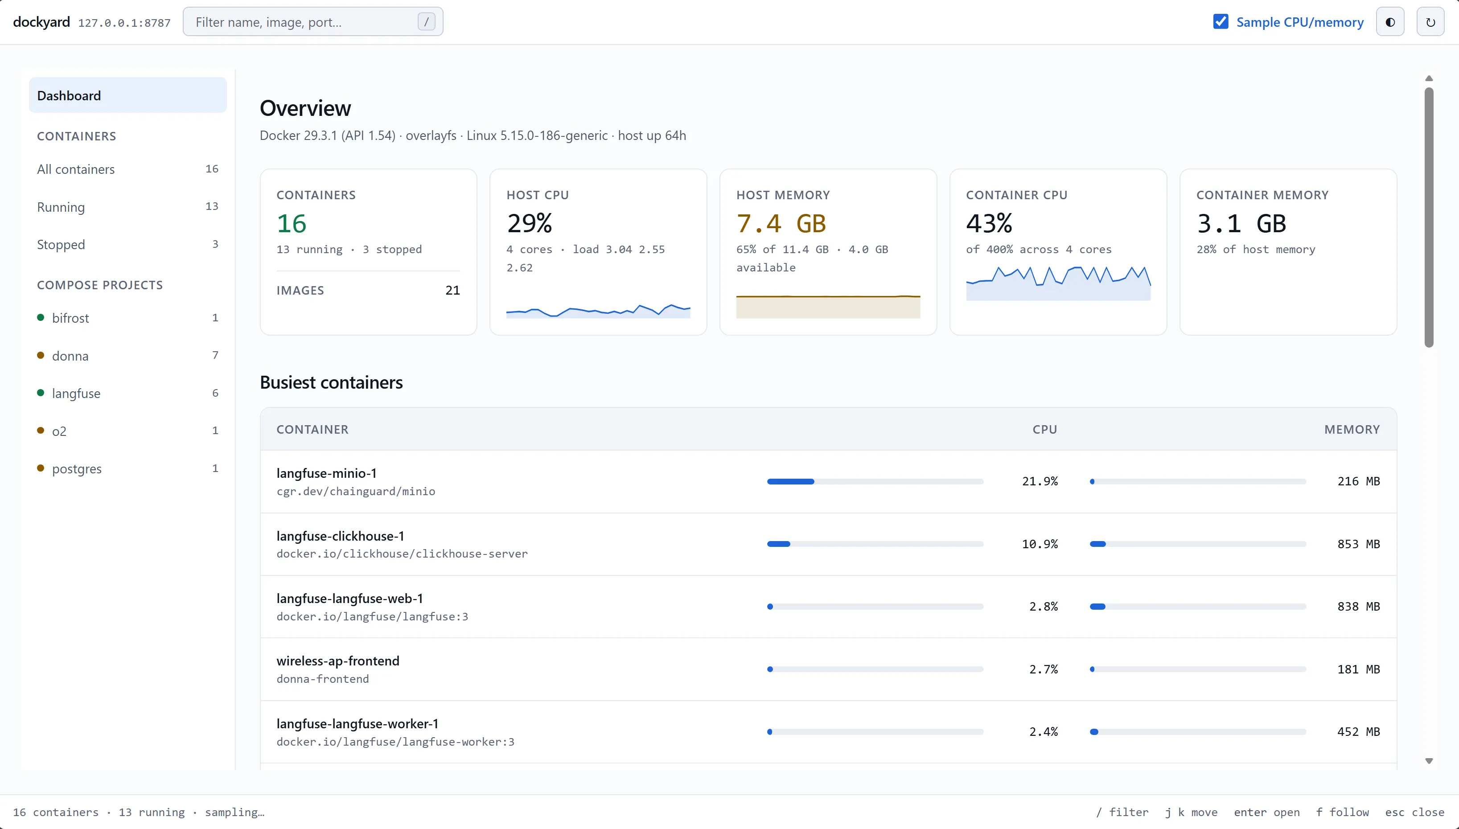Open the langfuse-clickhouse-1 container row
The width and height of the screenshot is (1459, 829).
coord(828,544)
